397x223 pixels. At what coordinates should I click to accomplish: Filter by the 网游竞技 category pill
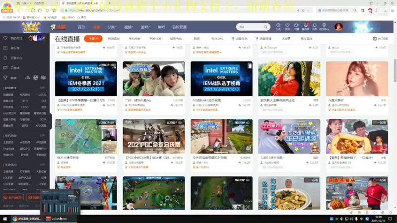pyautogui.click(x=114, y=39)
